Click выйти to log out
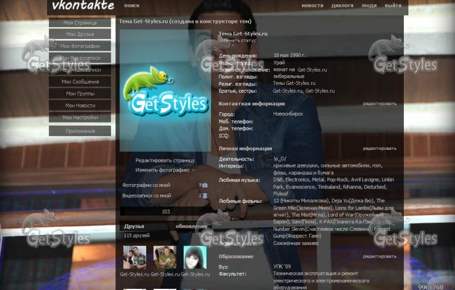The height and width of the screenshot is (290, 455). coord(392,6)
